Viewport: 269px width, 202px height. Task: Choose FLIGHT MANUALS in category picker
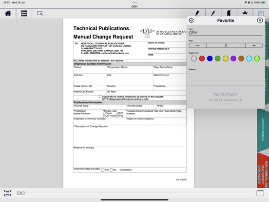point(226,100)
